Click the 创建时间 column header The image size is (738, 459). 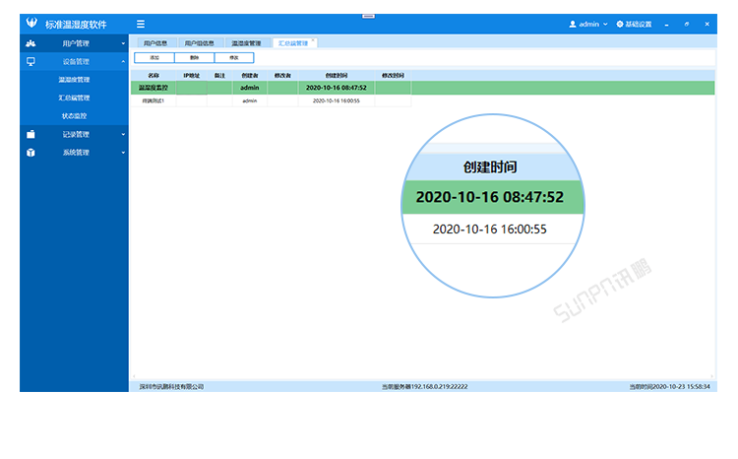click(x=336, y=75)
